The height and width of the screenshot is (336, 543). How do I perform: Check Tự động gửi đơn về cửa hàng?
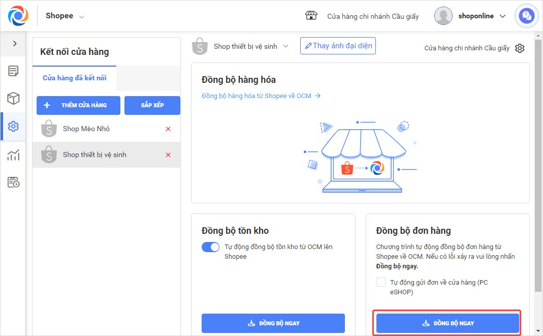pyautogui.click(x=381, y=283)
